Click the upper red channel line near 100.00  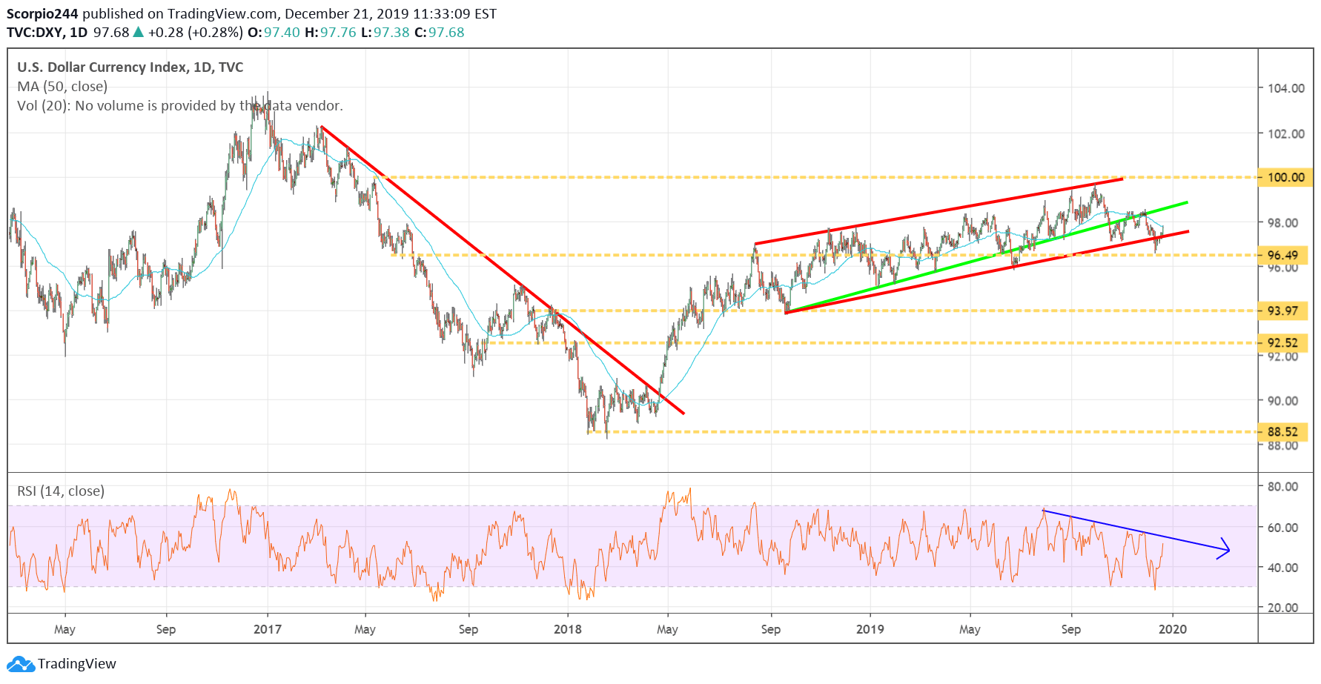tap(939, 211)
